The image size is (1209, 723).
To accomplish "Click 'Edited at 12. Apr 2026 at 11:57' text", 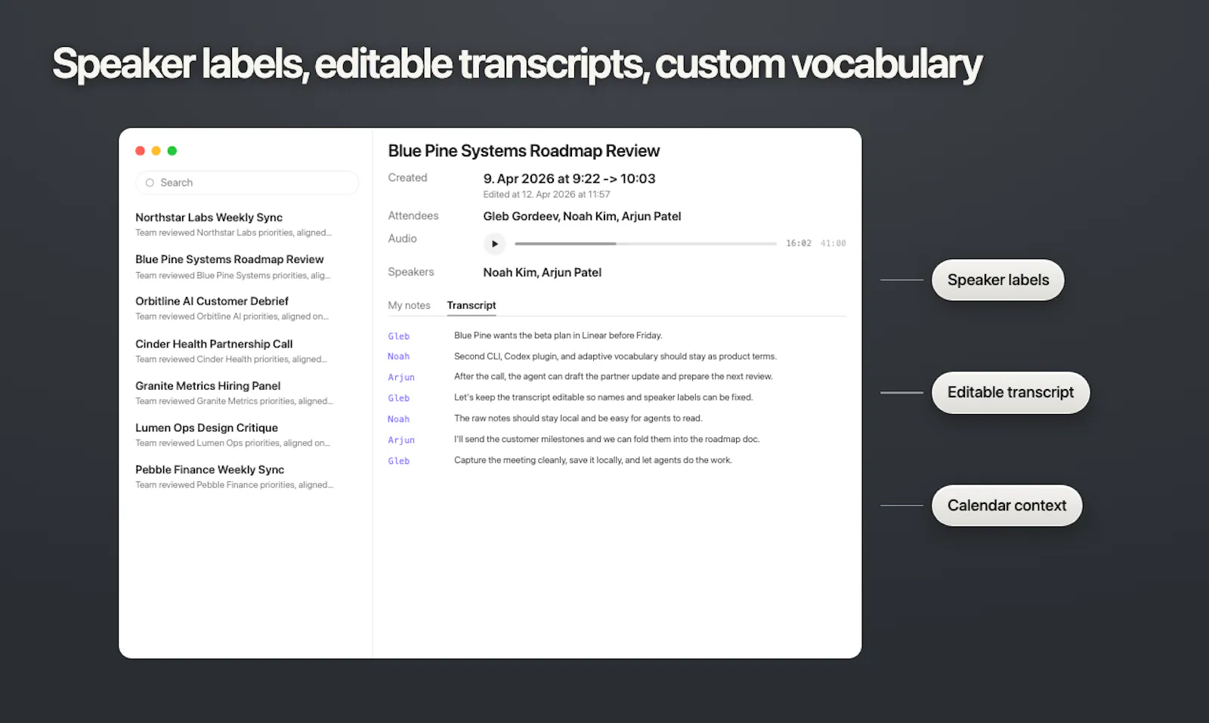I will (x=546, y=194).
